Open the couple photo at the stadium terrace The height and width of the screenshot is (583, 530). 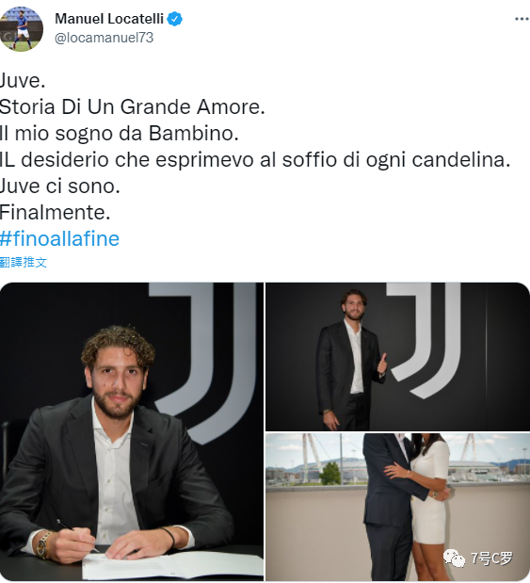pyautogui.click(x=397, y=507)
